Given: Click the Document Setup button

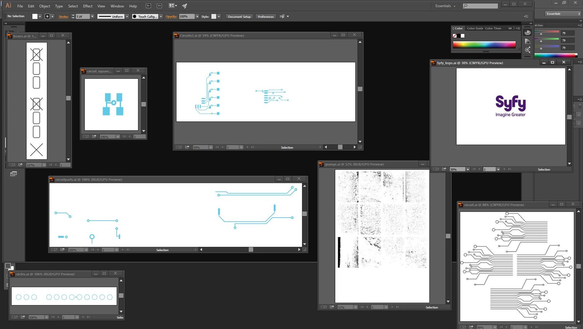Looking at the screenshot, I should pyautogui.click(x=239, y=16).
